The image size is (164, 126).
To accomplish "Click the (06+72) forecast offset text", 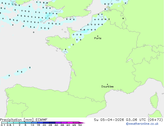I will [155, 120].
